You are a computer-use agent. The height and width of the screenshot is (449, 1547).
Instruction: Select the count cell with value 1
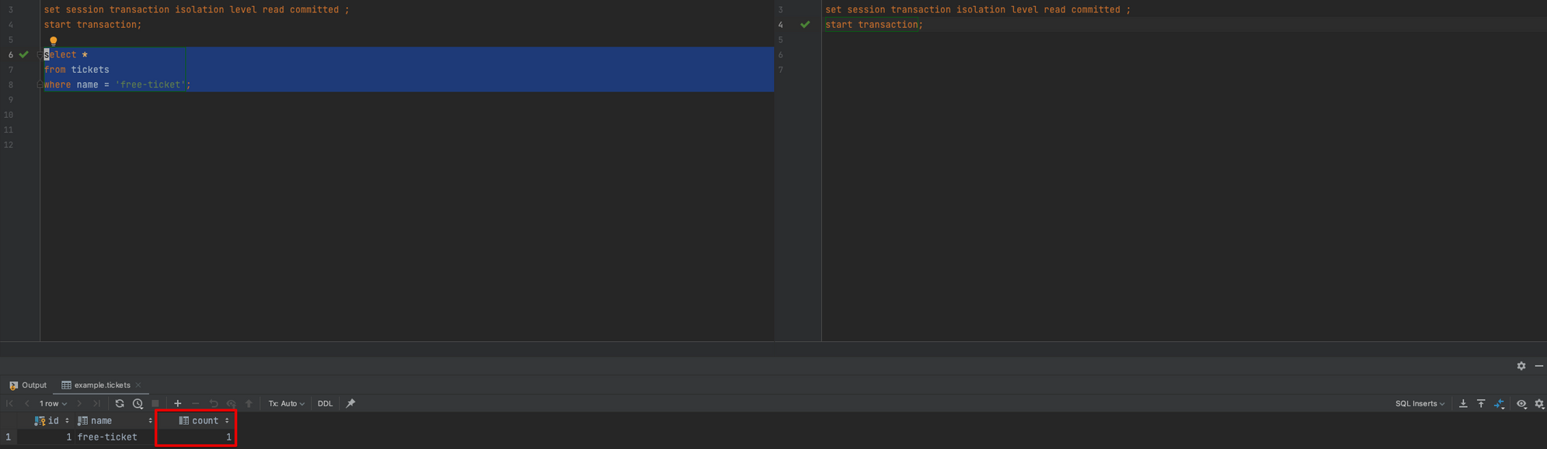pos(195,437)
